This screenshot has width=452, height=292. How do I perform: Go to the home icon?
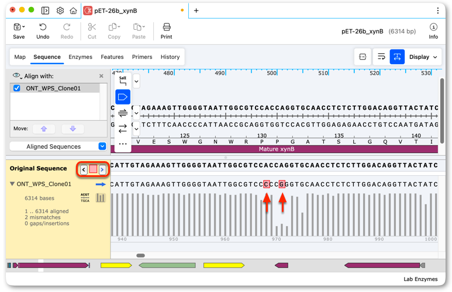click(x=73, y=11)
